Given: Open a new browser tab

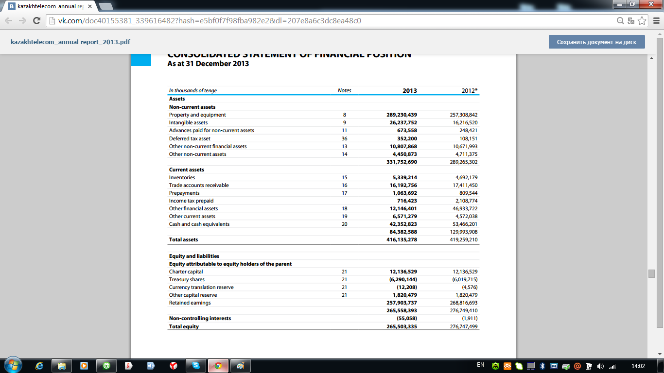Looking at the screenshot, I should click(x=105, y=7).
